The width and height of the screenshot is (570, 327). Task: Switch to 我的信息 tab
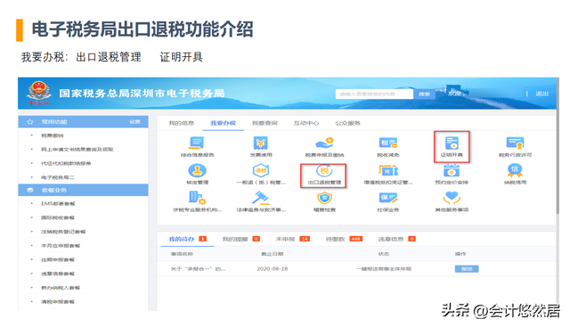(x=181, y=123)
